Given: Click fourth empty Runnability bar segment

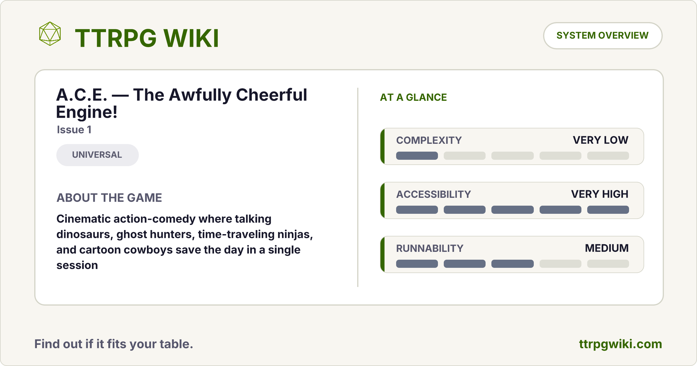Looking at the screenshot, I should [x=561, y=264].
